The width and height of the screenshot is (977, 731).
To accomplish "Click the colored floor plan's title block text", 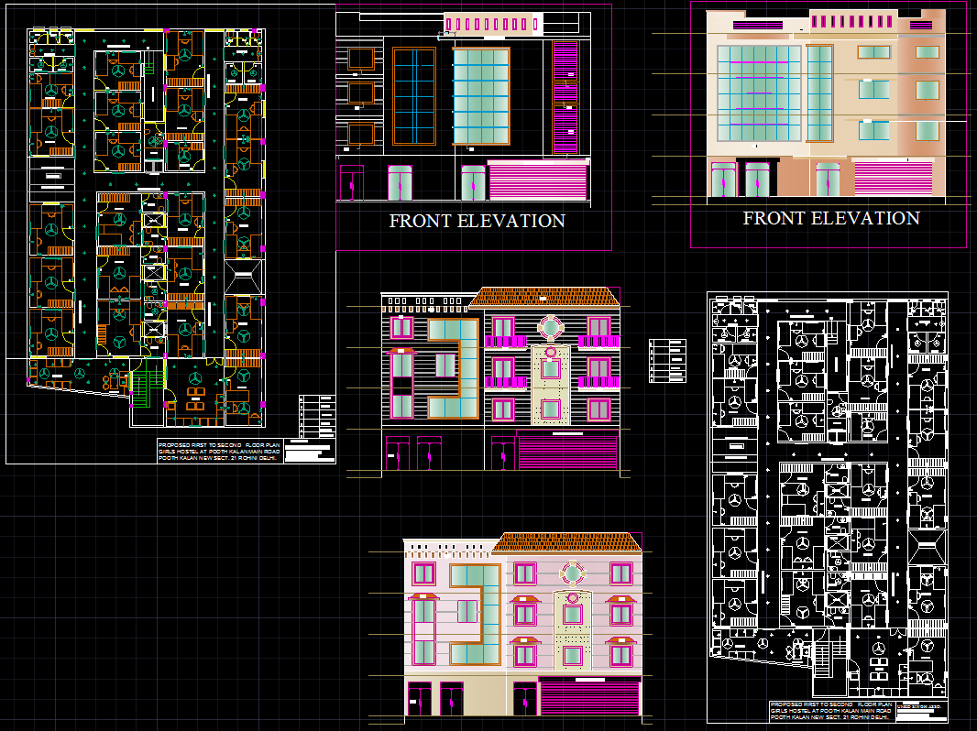I will pos(218,450).
